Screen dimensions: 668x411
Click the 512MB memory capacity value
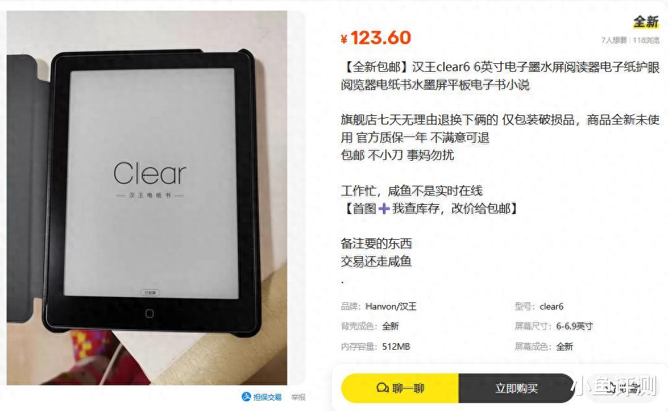(396, 346)
